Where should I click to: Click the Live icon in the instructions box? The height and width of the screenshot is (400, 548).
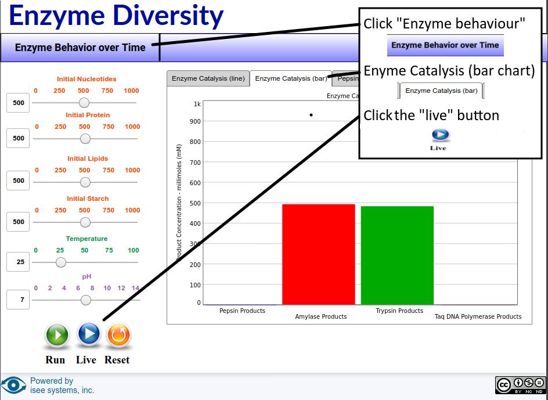click(x=440, y=136)
